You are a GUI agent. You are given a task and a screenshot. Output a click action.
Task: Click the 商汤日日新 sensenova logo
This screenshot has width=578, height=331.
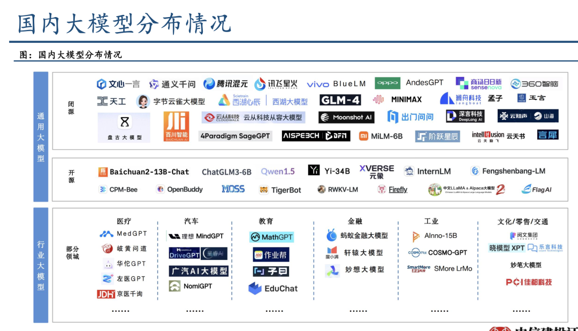478,83
